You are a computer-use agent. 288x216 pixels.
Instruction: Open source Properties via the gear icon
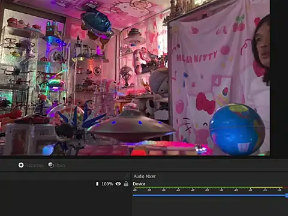(21, 165)
